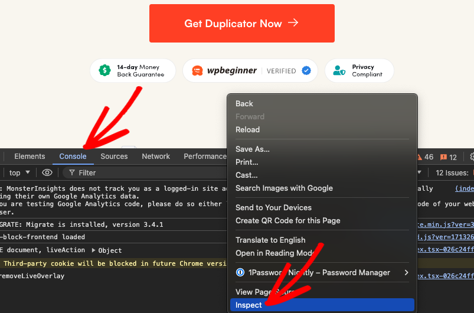Open the top context dropdown in console
474x313 pixels.
point(19,172)
